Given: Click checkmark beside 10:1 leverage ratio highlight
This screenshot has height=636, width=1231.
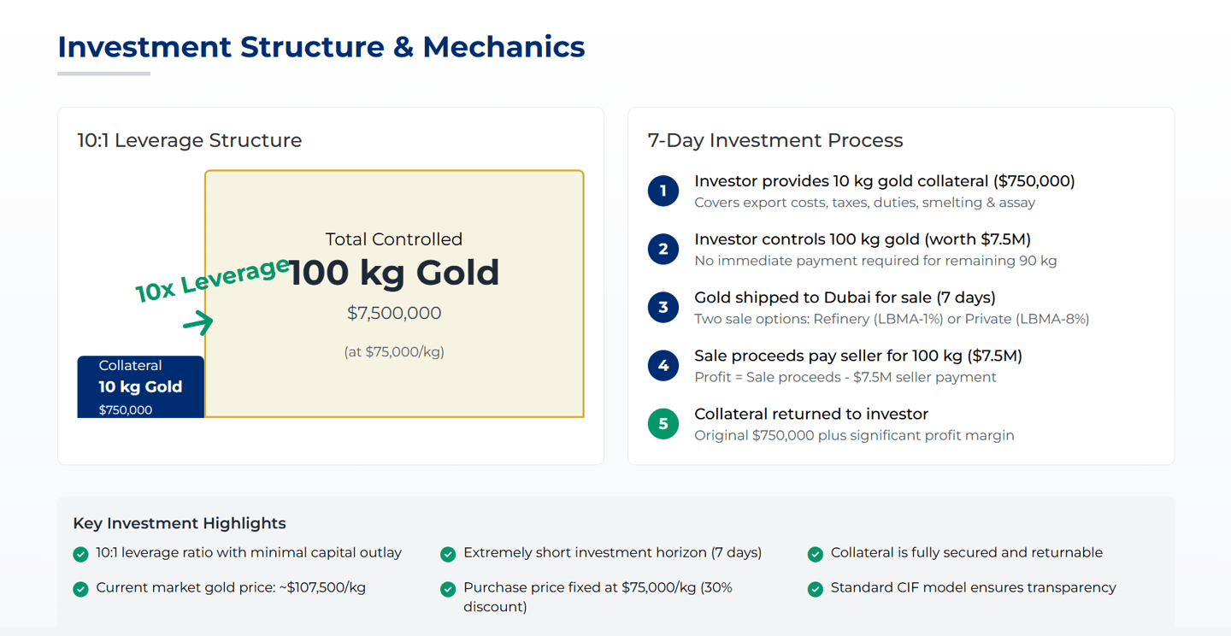Looking at the screenshot, I should click(80, 554).
